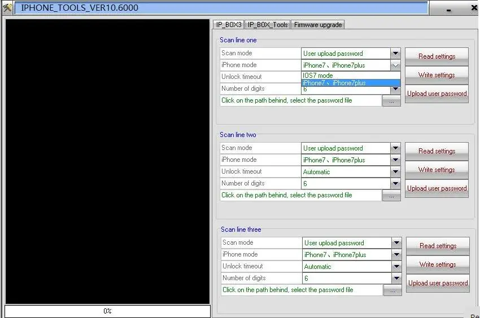Switch to the IP_BOX3 tab
The height and width of the screenshot is (318, 480).
pyautogui.click(x=229, y=25)
